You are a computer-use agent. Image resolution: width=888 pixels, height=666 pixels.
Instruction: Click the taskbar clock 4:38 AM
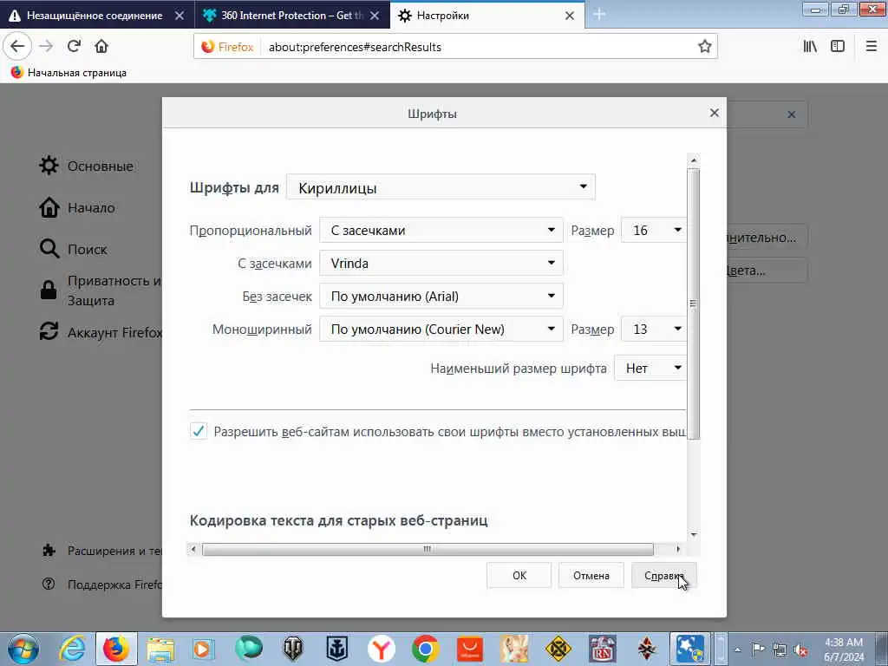click(844, 650)
